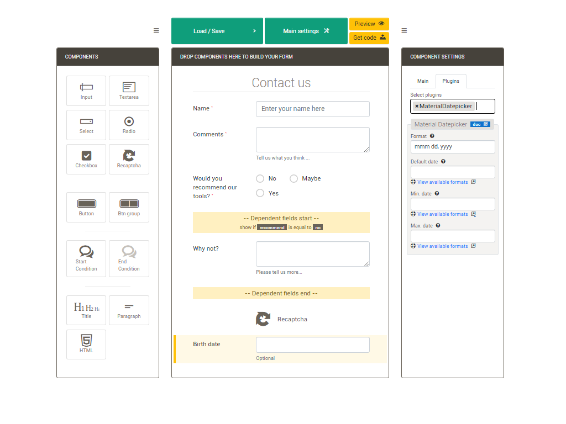Select the 'No' radio option
Image resolution: width=566 pixels, height=424 pixels.
point(260,179)
